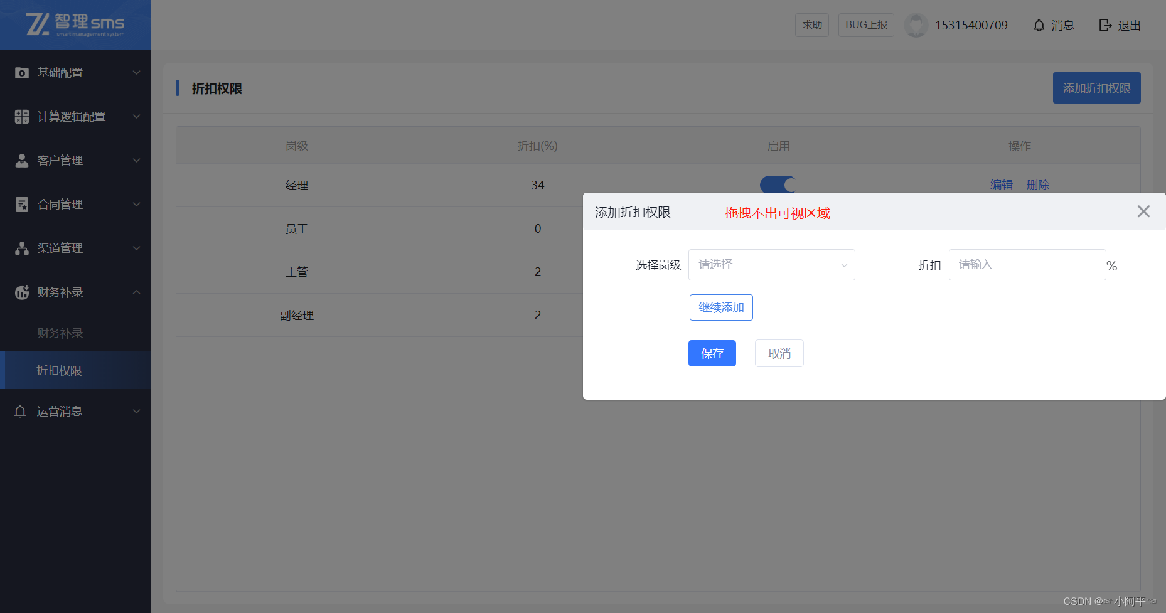Click the 副经理 cell
The width and height of the screenshot is (1166, 613).
tap(297, 316)
